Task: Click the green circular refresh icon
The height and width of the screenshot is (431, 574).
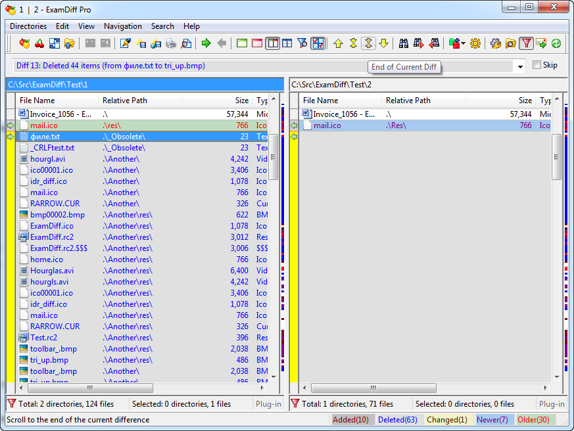Action: click(556, 43)
